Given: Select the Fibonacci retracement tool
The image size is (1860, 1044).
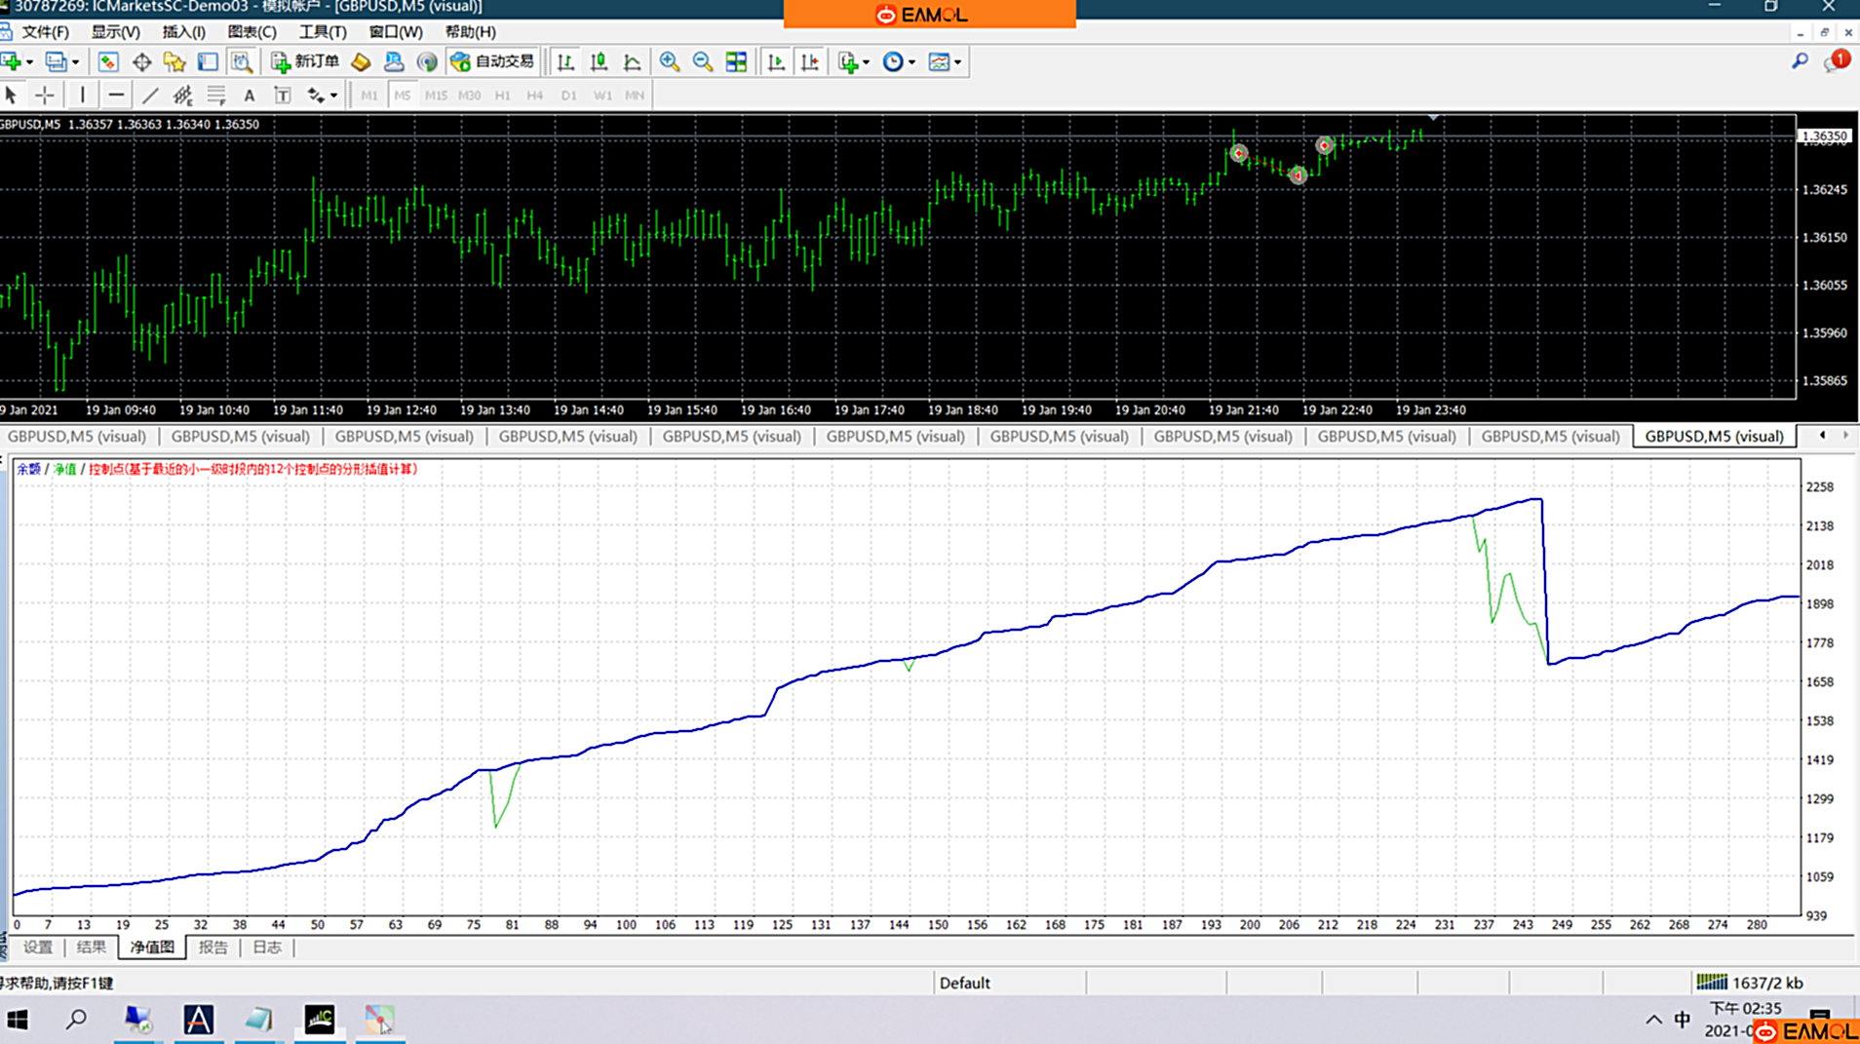Looking at the screenshot, I should click(215, 95).
